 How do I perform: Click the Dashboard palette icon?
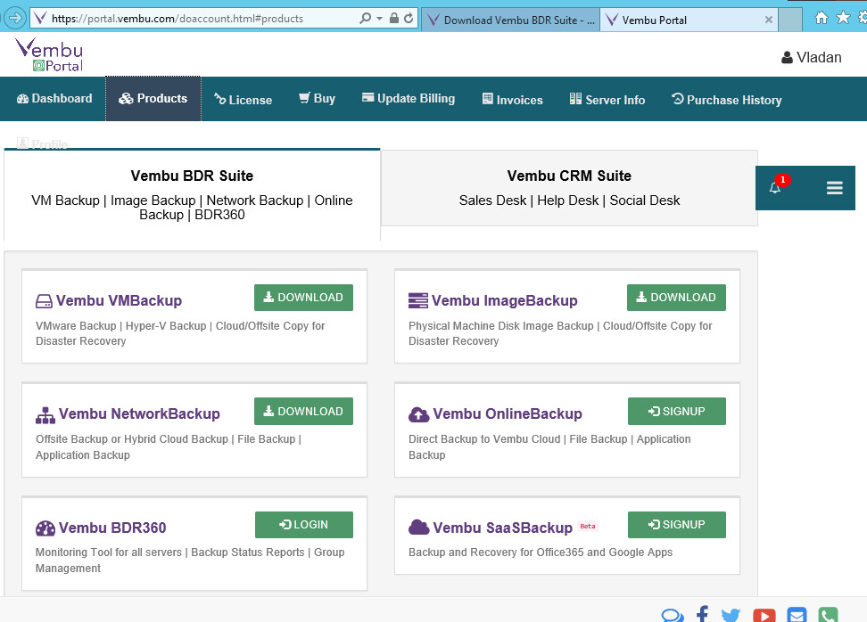point(22,99)
